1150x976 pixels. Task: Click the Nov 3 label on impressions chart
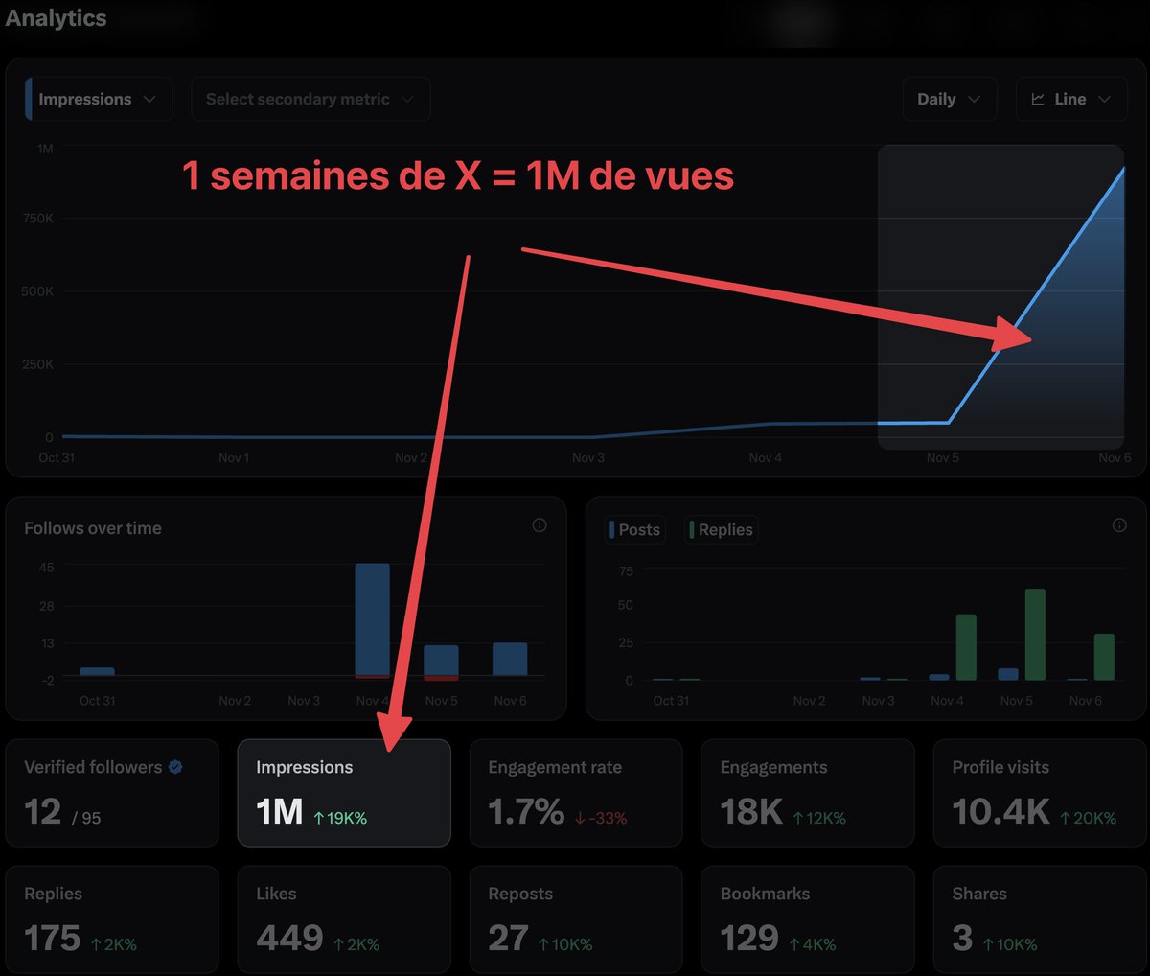(588, 457)
